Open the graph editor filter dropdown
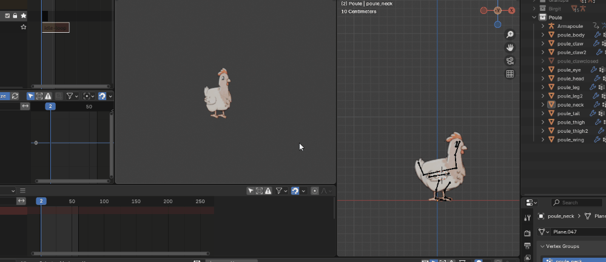Image resolution: width=606 pixels, height=262 pixels. pos(72,96)
